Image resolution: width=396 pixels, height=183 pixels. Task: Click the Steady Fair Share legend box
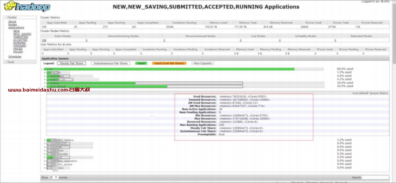click(71, 63)
